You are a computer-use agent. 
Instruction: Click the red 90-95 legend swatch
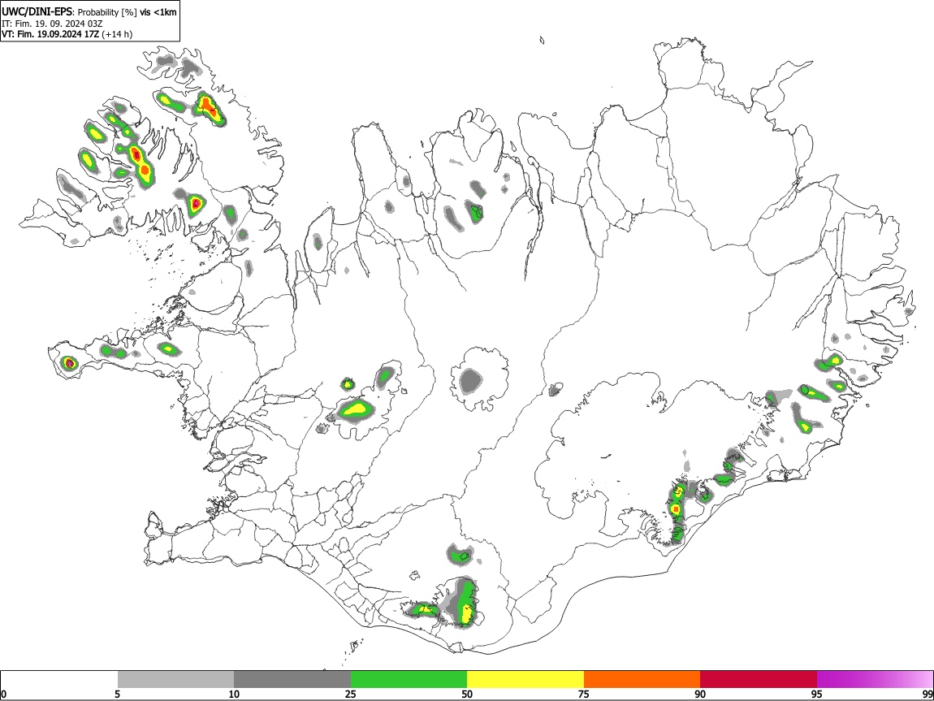point(759,679)
